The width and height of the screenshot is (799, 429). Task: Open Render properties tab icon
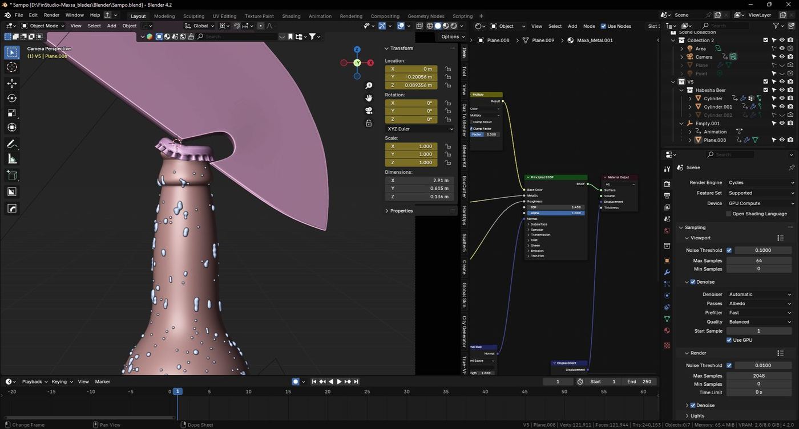(667, 183)
